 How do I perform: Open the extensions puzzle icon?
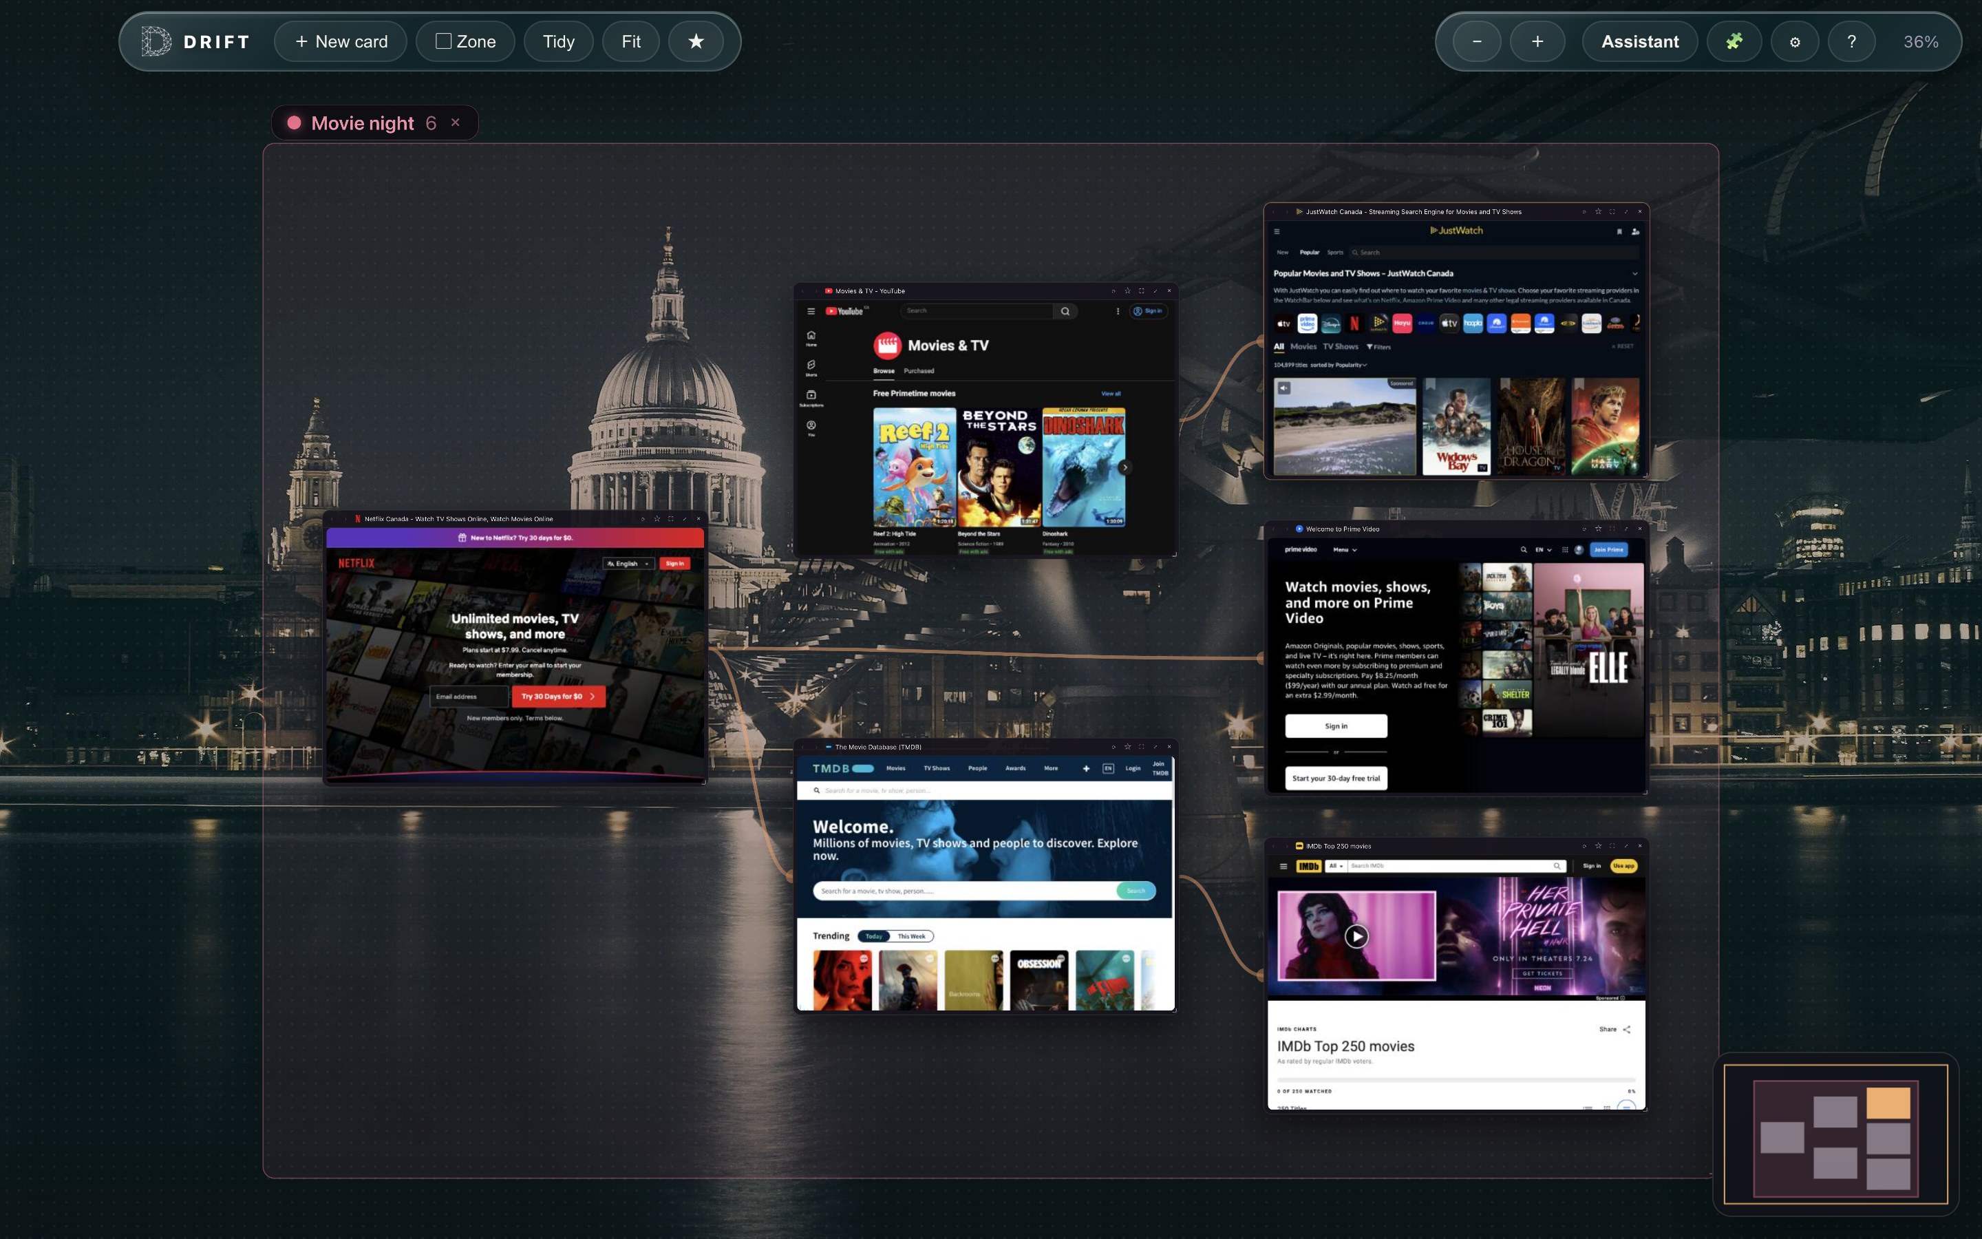click(1734, 42)
